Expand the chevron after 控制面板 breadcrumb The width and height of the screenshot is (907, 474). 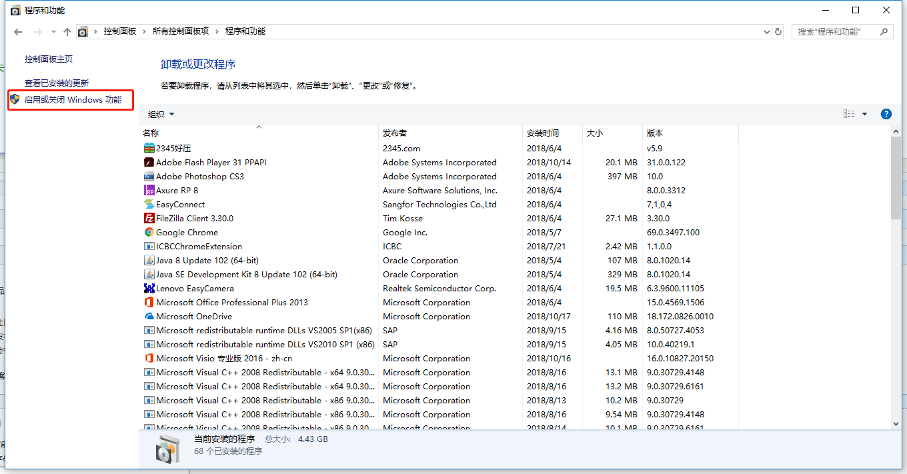[x=145, y=31]
